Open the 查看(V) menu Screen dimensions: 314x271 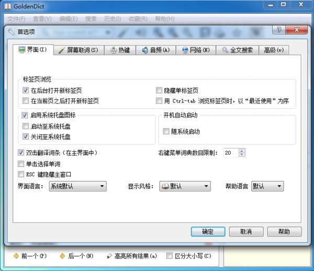42,19
